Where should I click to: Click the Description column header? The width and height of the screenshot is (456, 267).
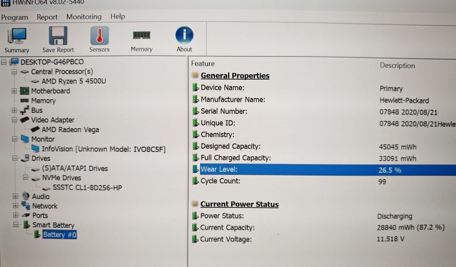point(397,66)
